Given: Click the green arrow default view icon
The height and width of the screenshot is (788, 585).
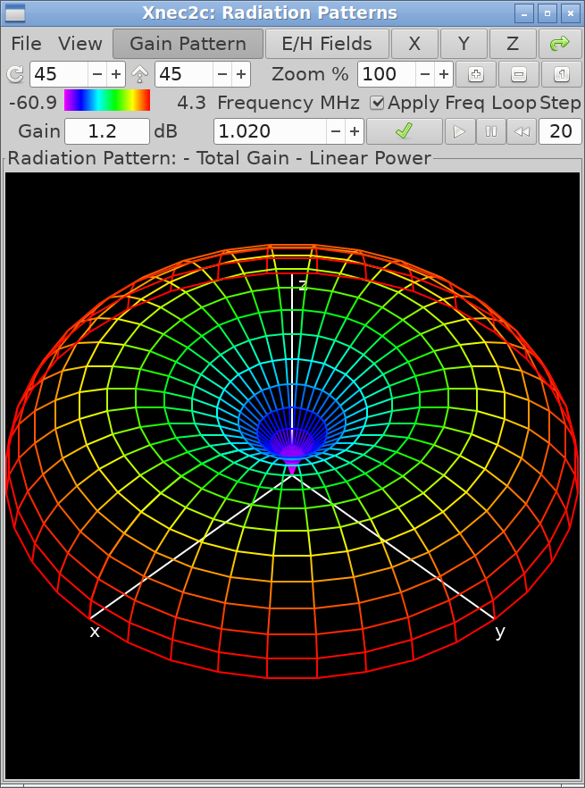Looking at the screenshot, I should click(560, 44).
